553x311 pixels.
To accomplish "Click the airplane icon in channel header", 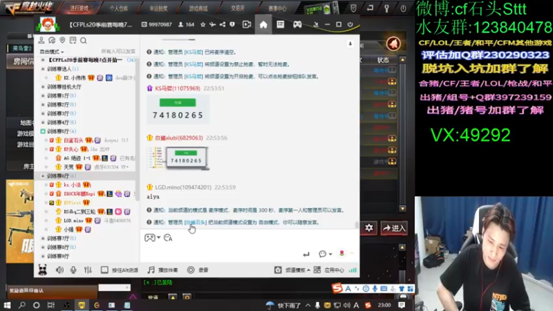I will (x=212, y=24).
